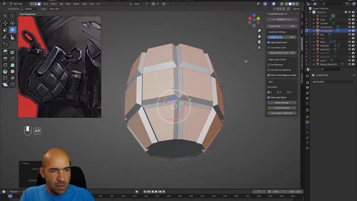Select the Shear tool
The height and width of the screenshot is (201, 357).
(x=5, y=85)
